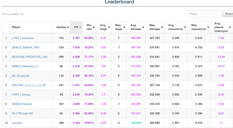Open [S-VTR] tiger180 player link
The height and width of the screenshot is (128, 233).
22,113
